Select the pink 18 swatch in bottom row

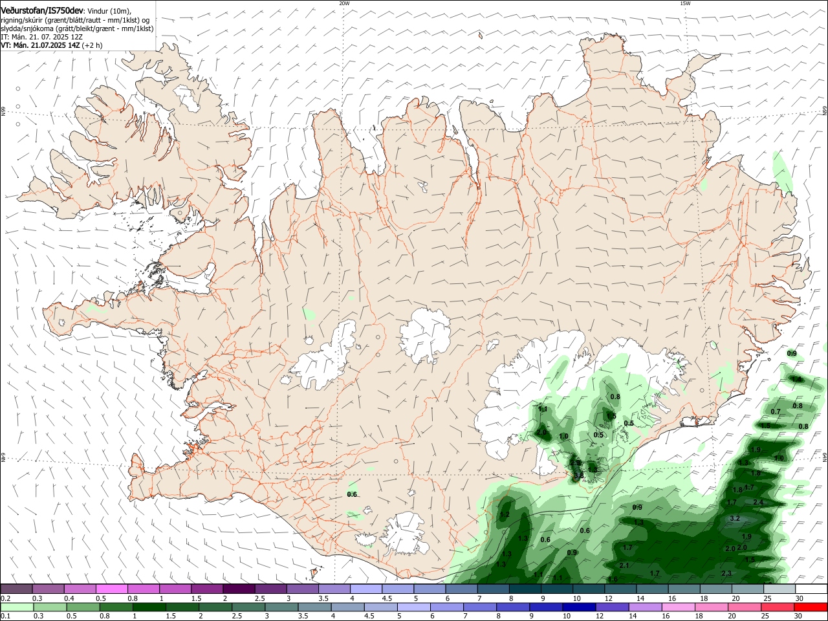[x=711, y=607]
